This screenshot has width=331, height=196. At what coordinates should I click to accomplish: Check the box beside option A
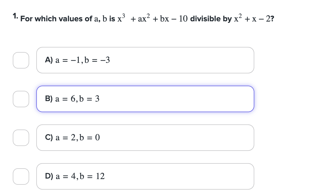click(x=21, y=60)
